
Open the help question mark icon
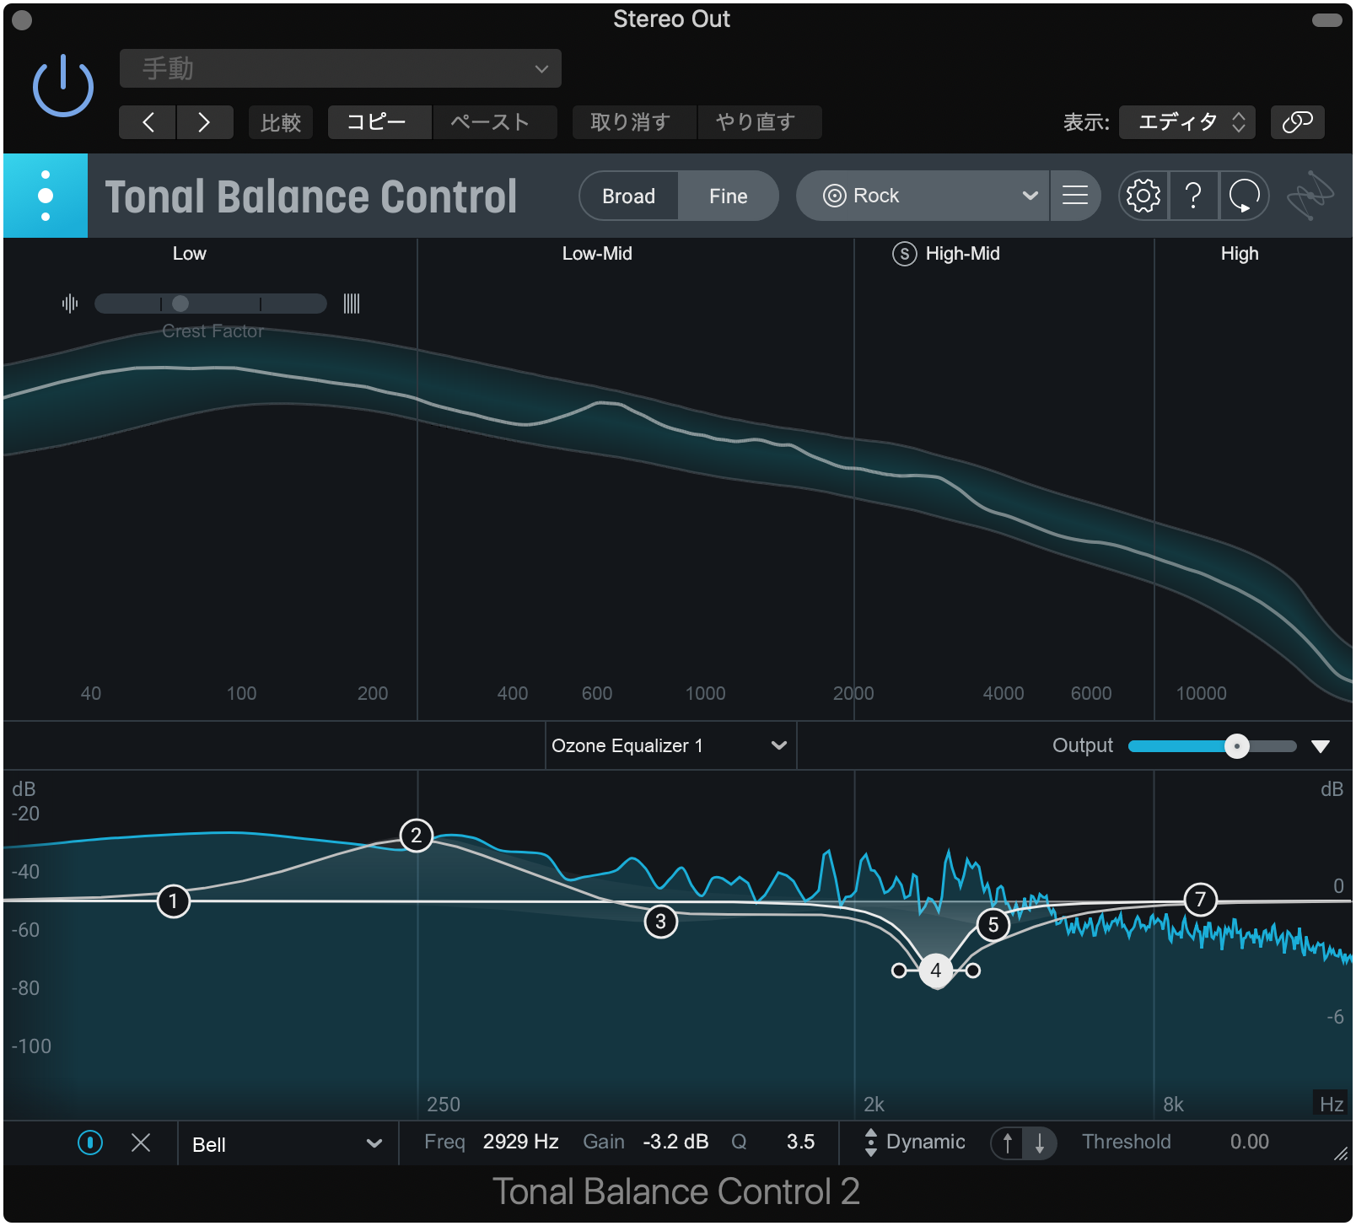click(1193, 196)
